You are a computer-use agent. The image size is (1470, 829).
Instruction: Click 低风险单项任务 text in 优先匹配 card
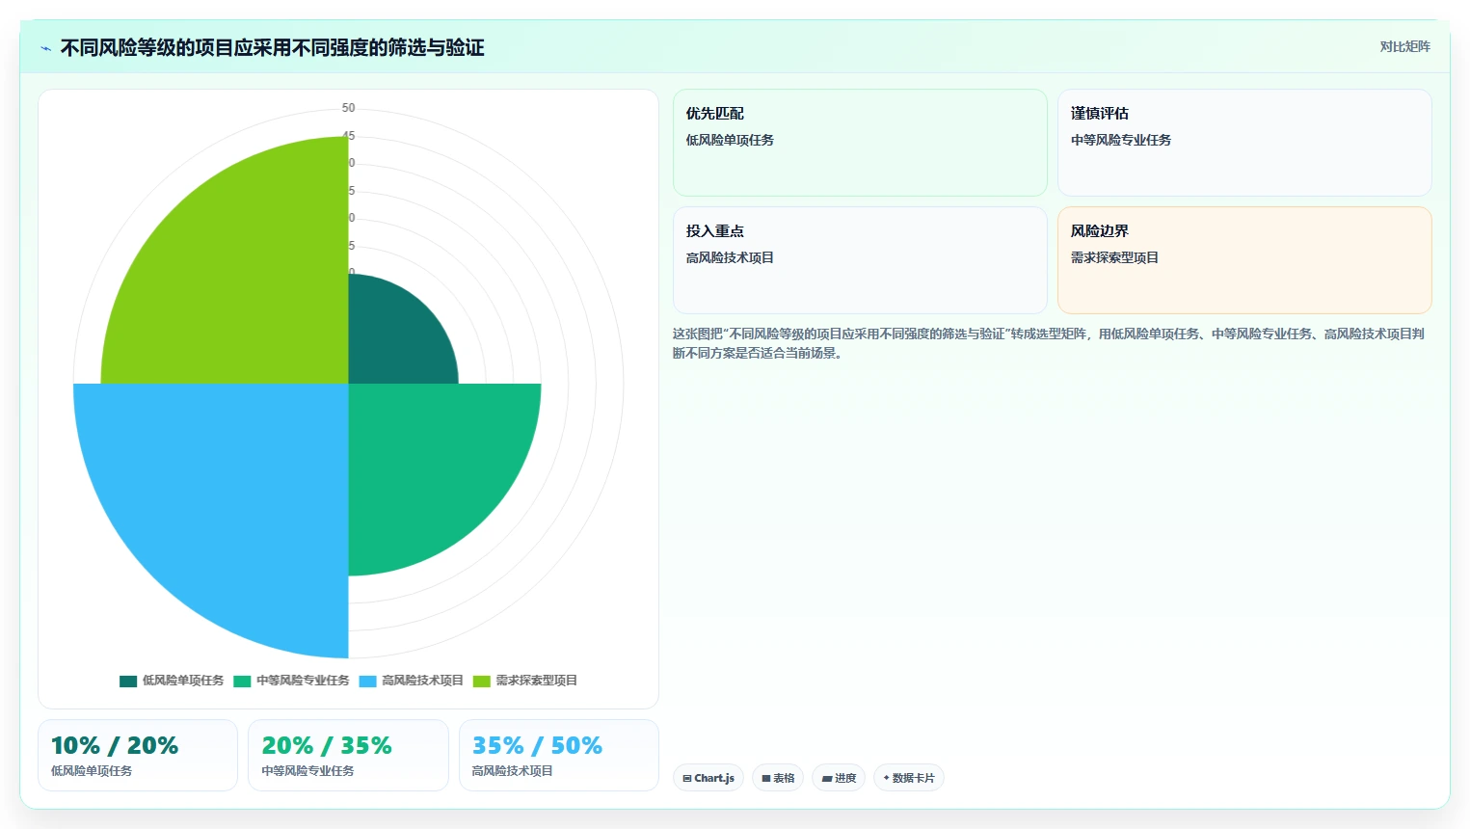[x=730, y=140]
